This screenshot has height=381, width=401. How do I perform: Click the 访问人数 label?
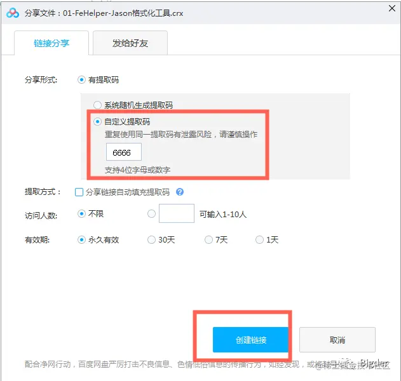[x=41, y=215]
